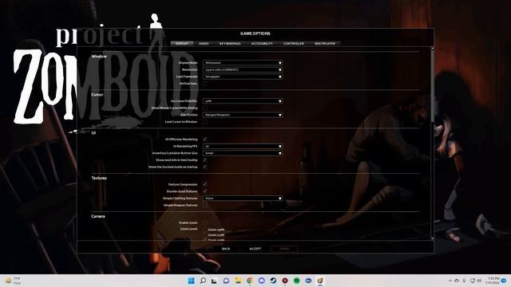Toggle Show Mouse Cursor While Aiming
This screenshot has height=287, width=511.
205,108
